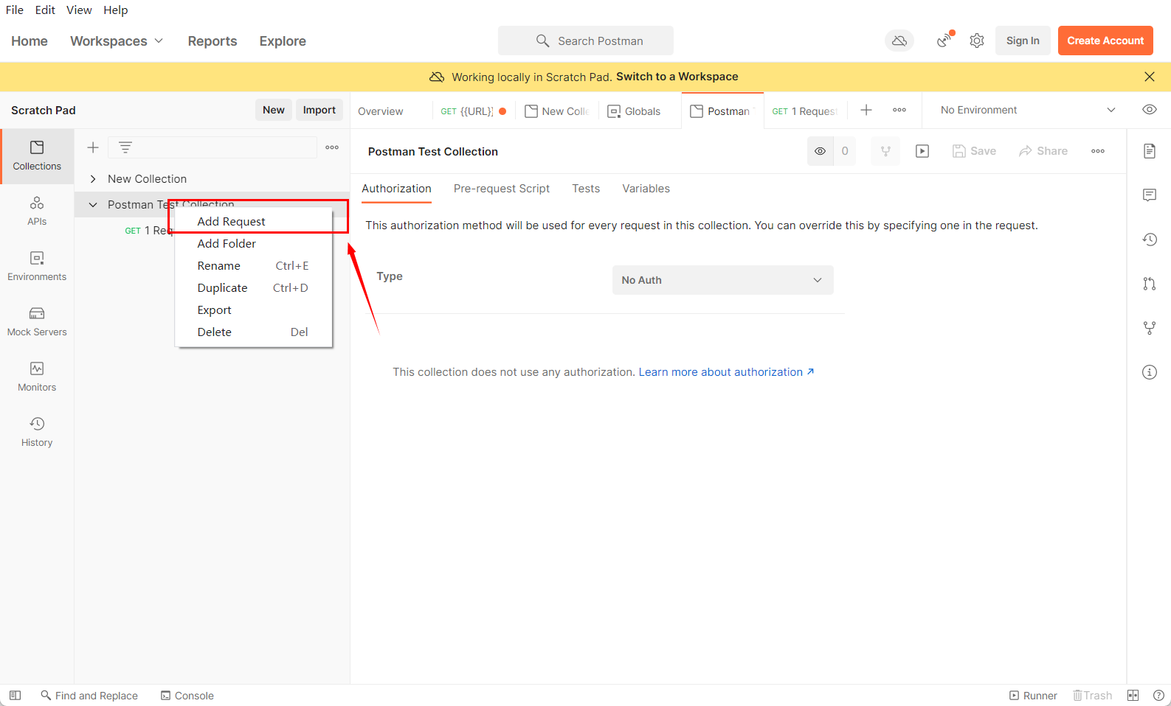Click the filter icon in collections search

[125, 147]
